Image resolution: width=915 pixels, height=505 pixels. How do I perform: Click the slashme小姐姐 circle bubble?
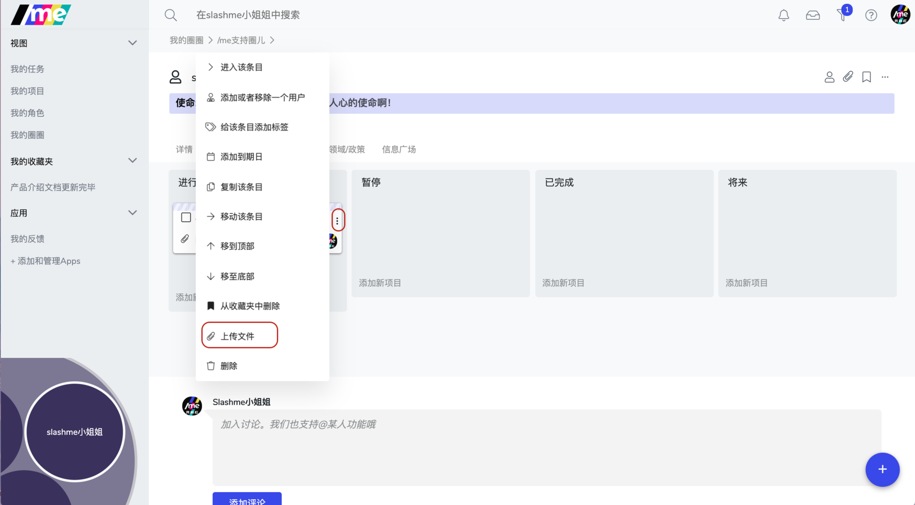(x=75, y=432)
